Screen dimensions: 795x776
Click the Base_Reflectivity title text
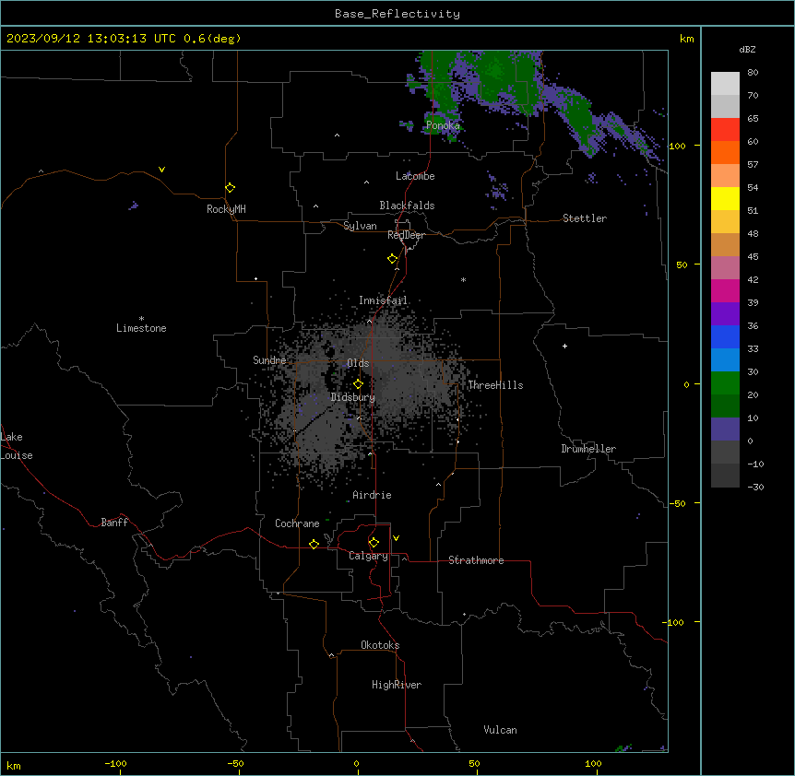click(x=397, y=14)
